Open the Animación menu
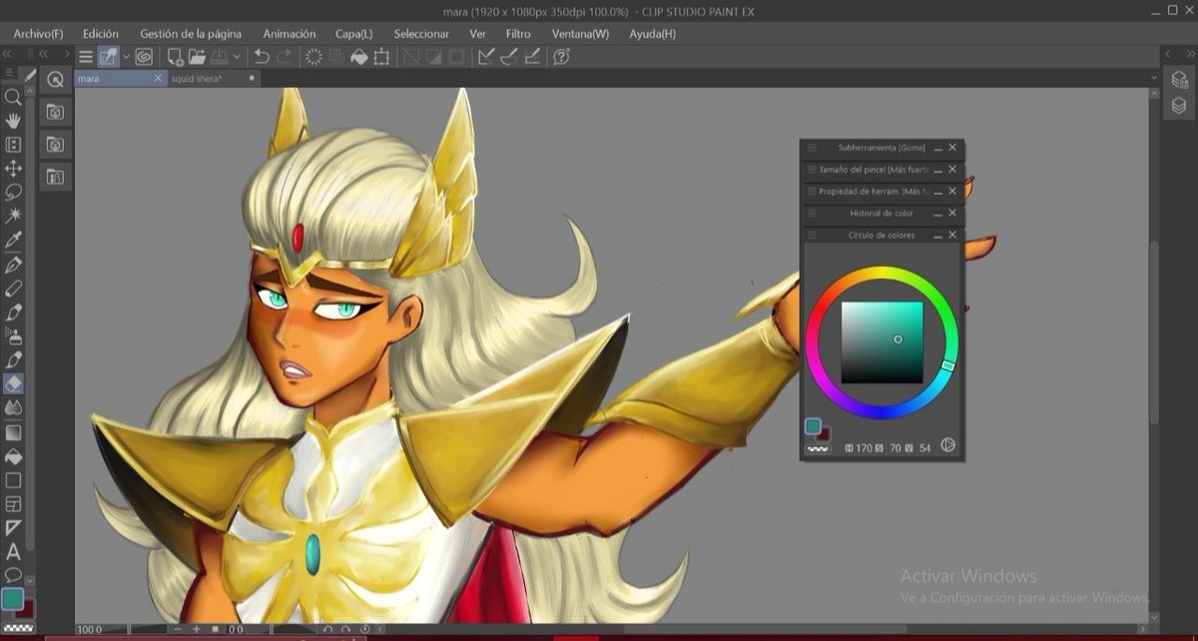1198x641 pixels. click(290, 33)
